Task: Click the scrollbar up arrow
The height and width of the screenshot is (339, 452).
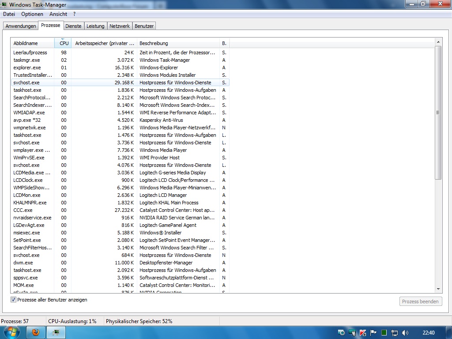Action: point(438,42)
